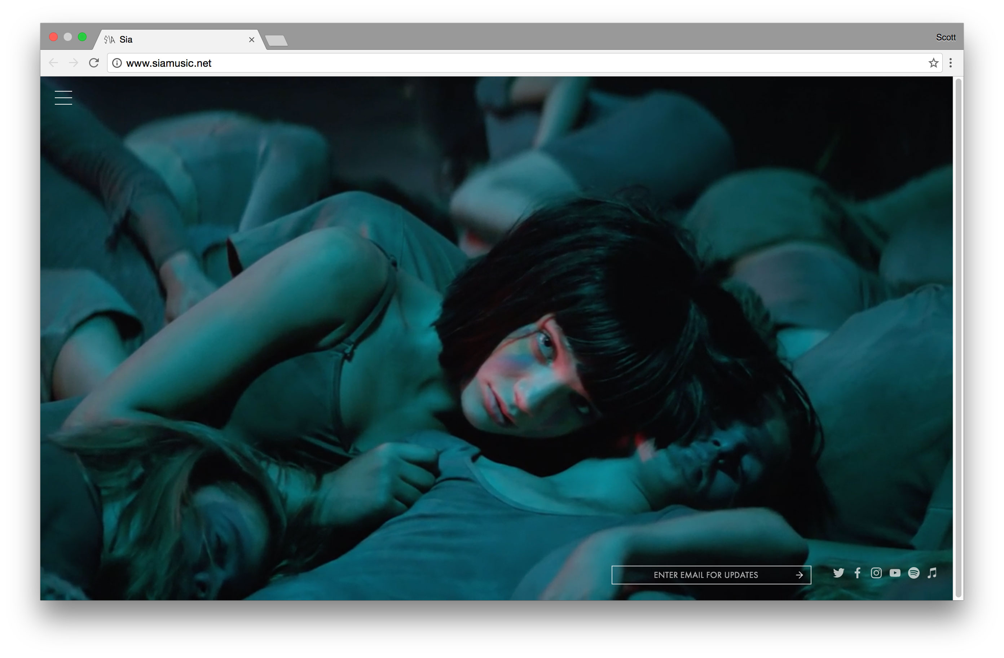Open Sia's Spotify icon
This screenshot has height=658, width=1004.
[x=913, y=573]
